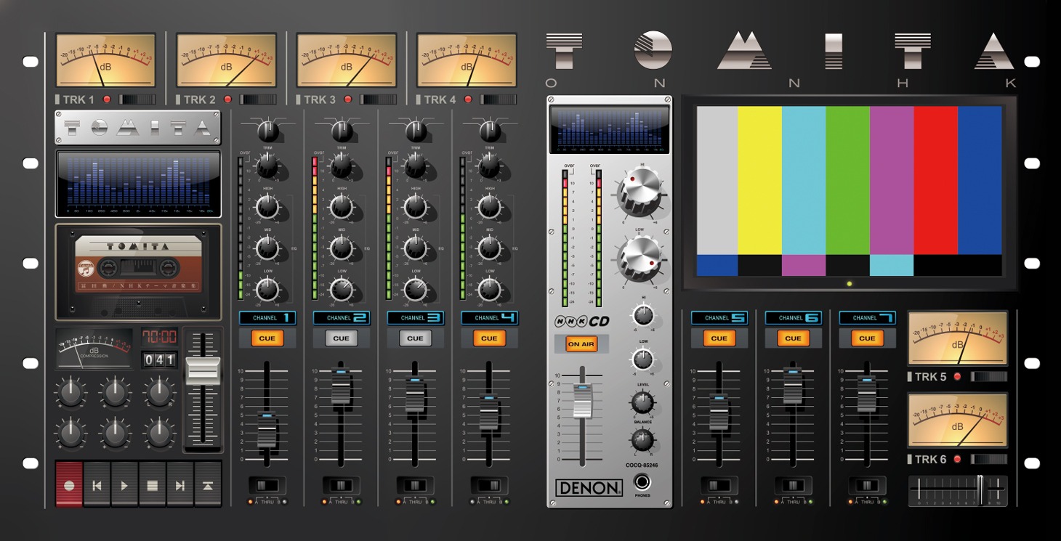Viewport: 1061px width, 541px height.
Task: Click the TRK 5 red record LED
Action: click(957, 376)
